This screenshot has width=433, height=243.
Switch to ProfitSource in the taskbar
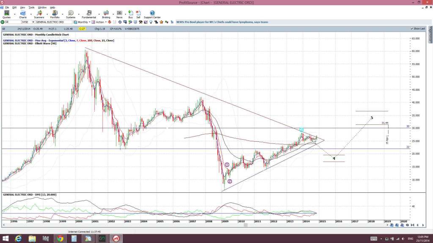tap(116, 238)
